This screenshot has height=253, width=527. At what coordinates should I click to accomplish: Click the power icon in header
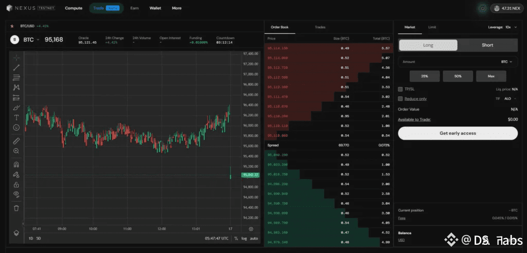[x=483, y=8]
